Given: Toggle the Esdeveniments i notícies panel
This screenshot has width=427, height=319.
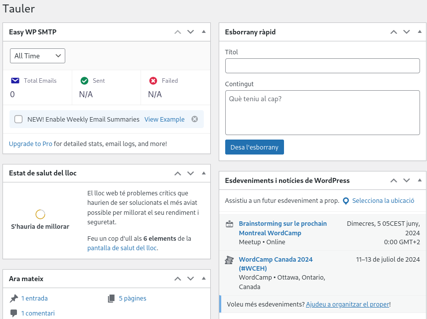Looking at the screenshot, I should (420, 180).
